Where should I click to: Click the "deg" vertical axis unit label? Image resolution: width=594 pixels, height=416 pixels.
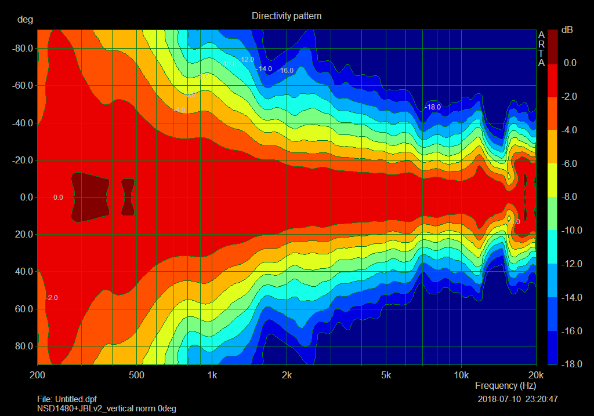click(x=25, y=20)
